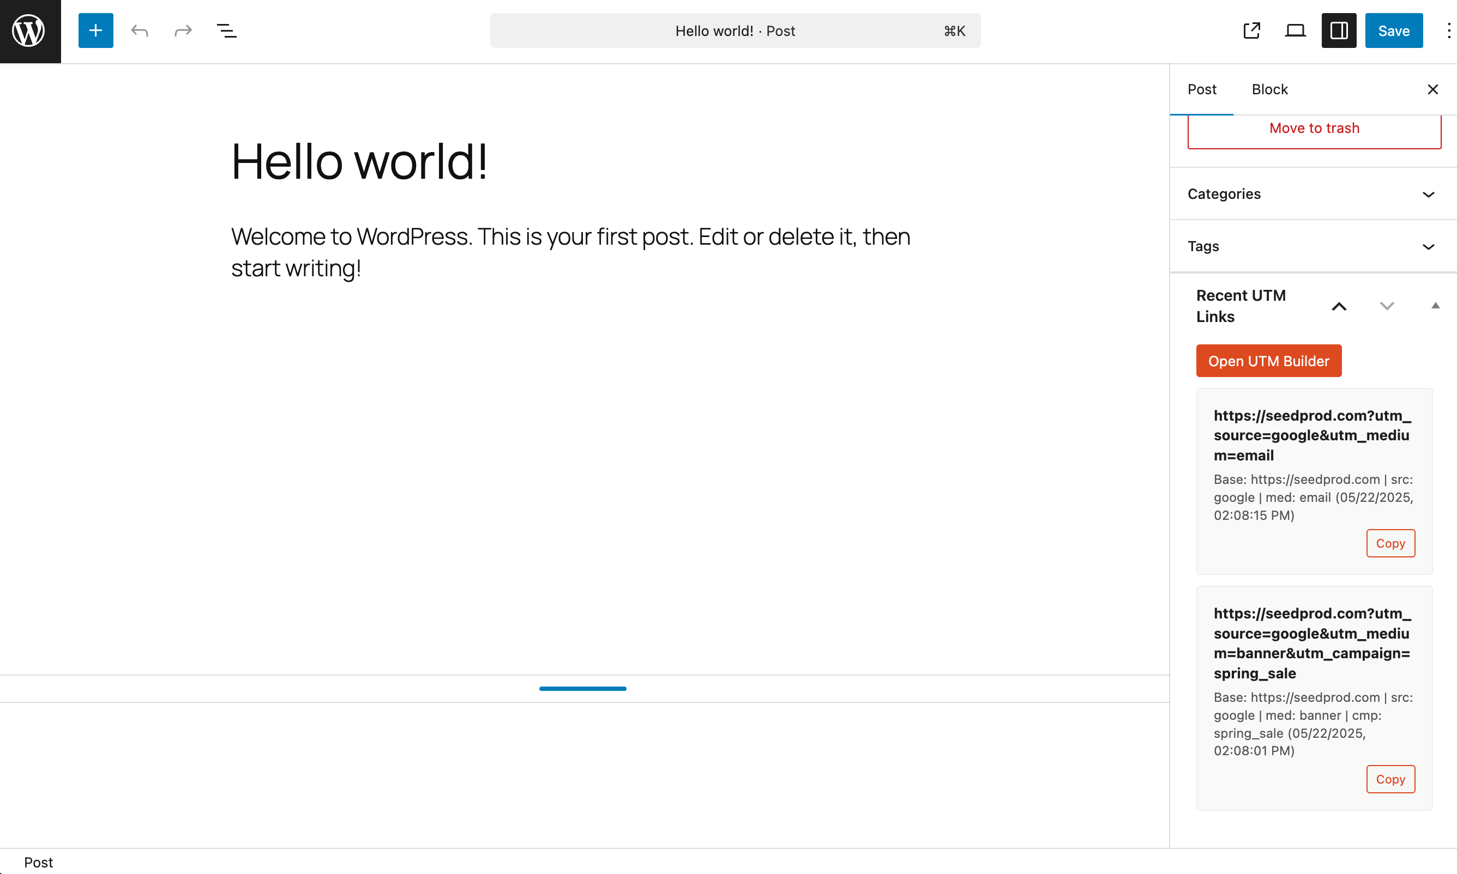Open the Hello world! command palette bar
The image size is (1457, 874).
735,31
